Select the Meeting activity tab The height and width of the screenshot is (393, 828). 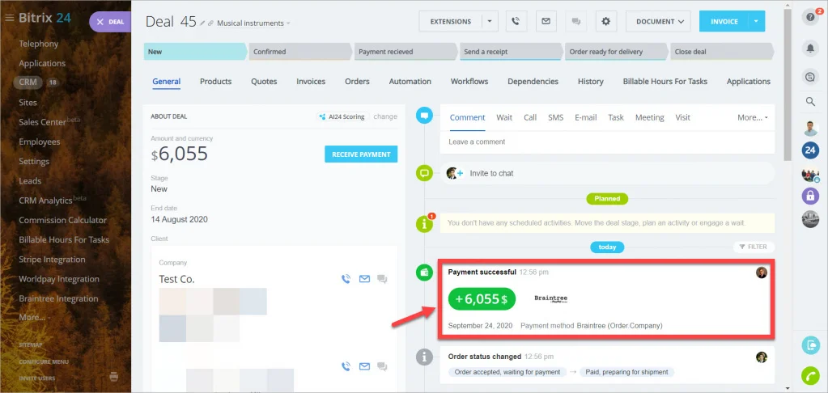click(649, 117)
